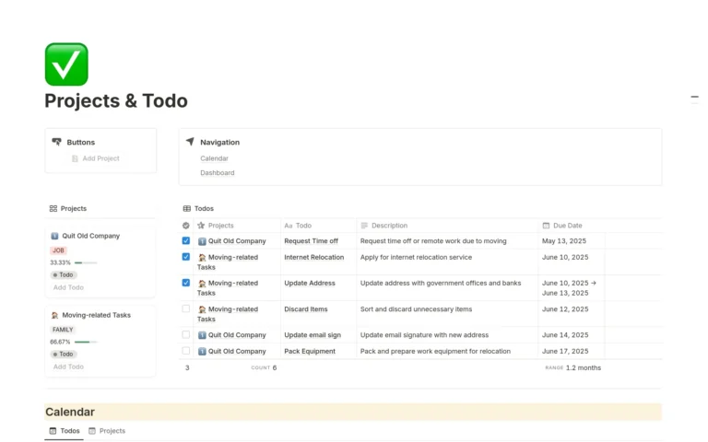This screenshot has width=708, height=442.
Task: Click the JOB tag
Action: pos(58,250)
